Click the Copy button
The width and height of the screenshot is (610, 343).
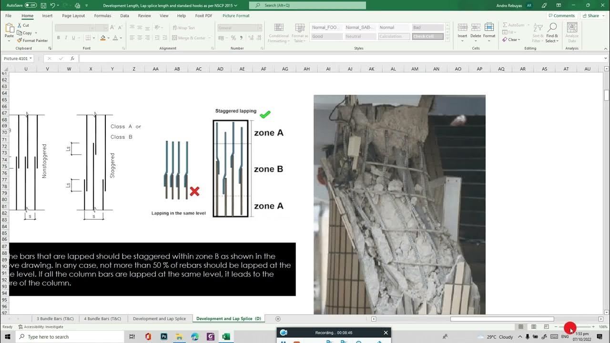coord(25,33)
